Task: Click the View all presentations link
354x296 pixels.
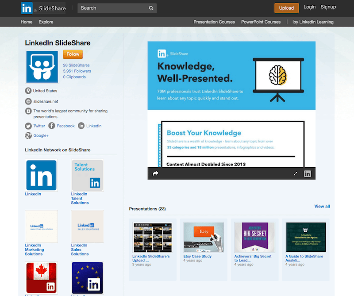Action: (322, 206)
